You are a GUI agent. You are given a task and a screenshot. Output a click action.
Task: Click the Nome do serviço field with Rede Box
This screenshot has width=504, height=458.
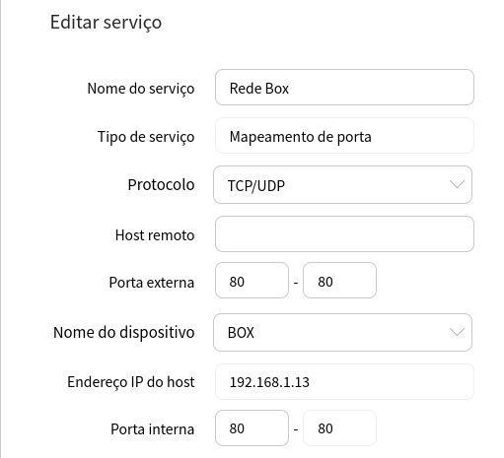tap(344, 87)
